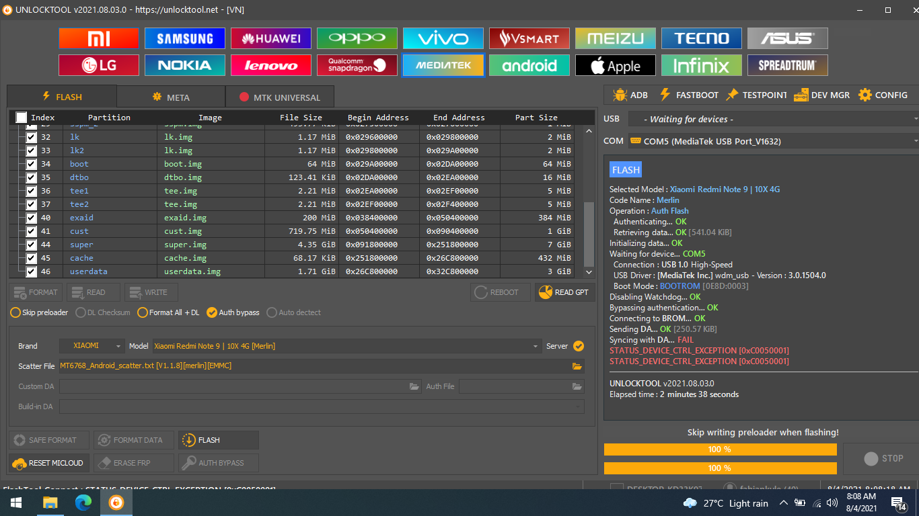Viewport: 919px width, 516px height.
Task: Click the lower 100% progress bar
Action: point(720,468)
